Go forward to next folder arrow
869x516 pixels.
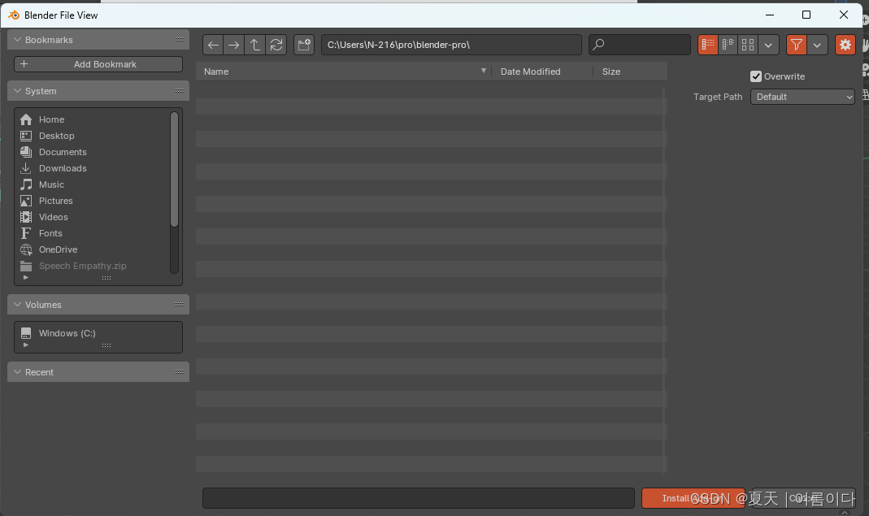234,45
